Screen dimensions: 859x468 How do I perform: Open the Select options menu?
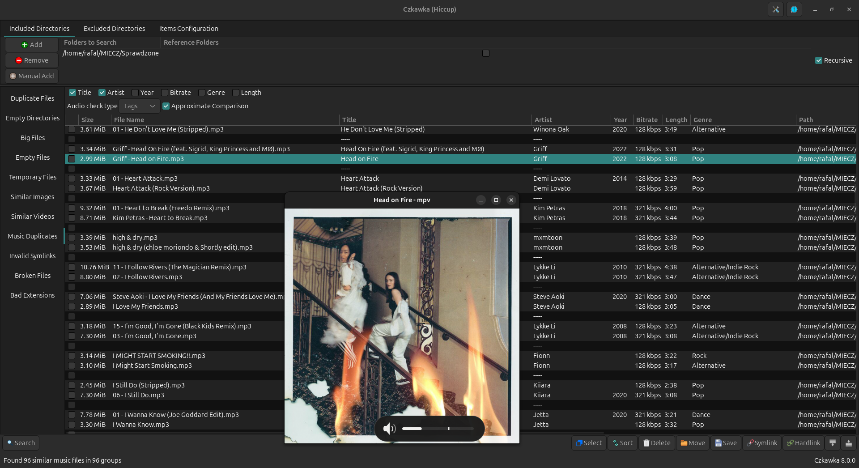[589, 443]
